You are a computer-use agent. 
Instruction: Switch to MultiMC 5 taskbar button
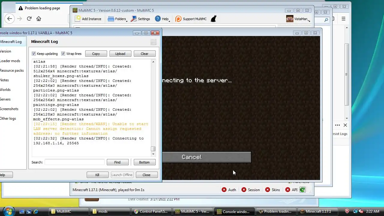point(192,211)
